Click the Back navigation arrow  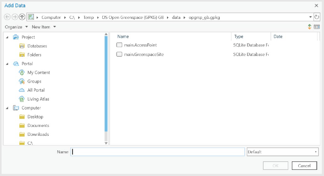point(7,17)
